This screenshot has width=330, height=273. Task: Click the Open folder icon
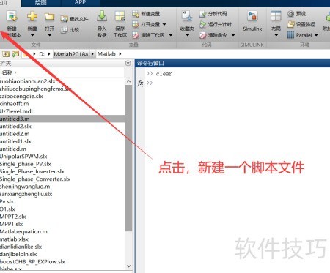(50, 17)
